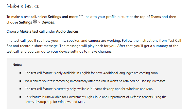Click the 'Make a test call' heading
This screenshot has height=112, width=190.
(24, 6)
